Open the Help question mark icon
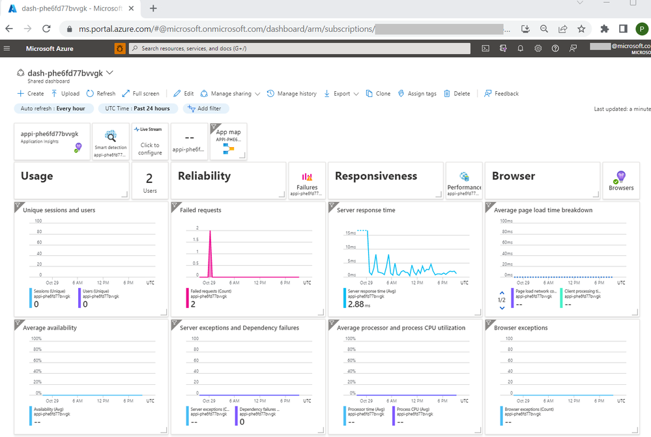The width and height of the screenshot is (651, 437). tap(555, 49)
